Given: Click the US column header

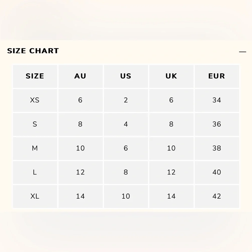Looking at the screenshot, I should coord(126,76).
